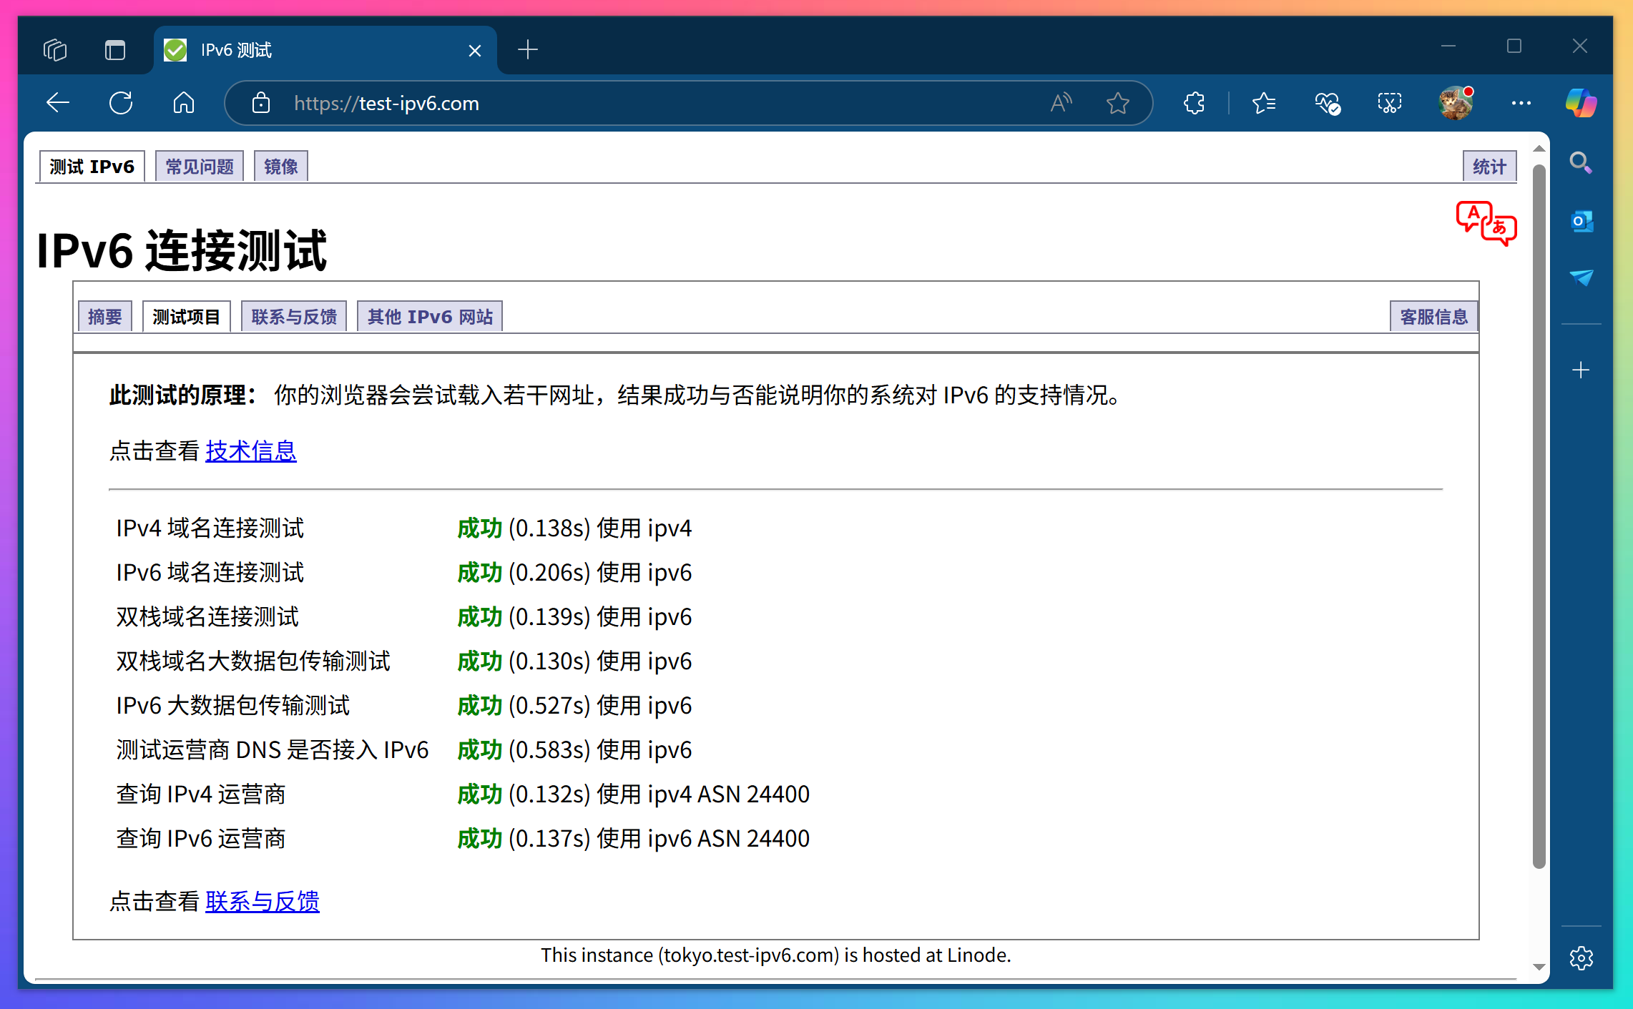Open Outlook from the sidebar
The image size is (1633, 1009).
[1581, 221]
